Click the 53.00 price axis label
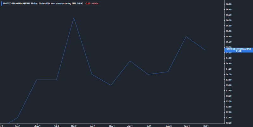Screen dimensions: 253x127 coord(229,101)
